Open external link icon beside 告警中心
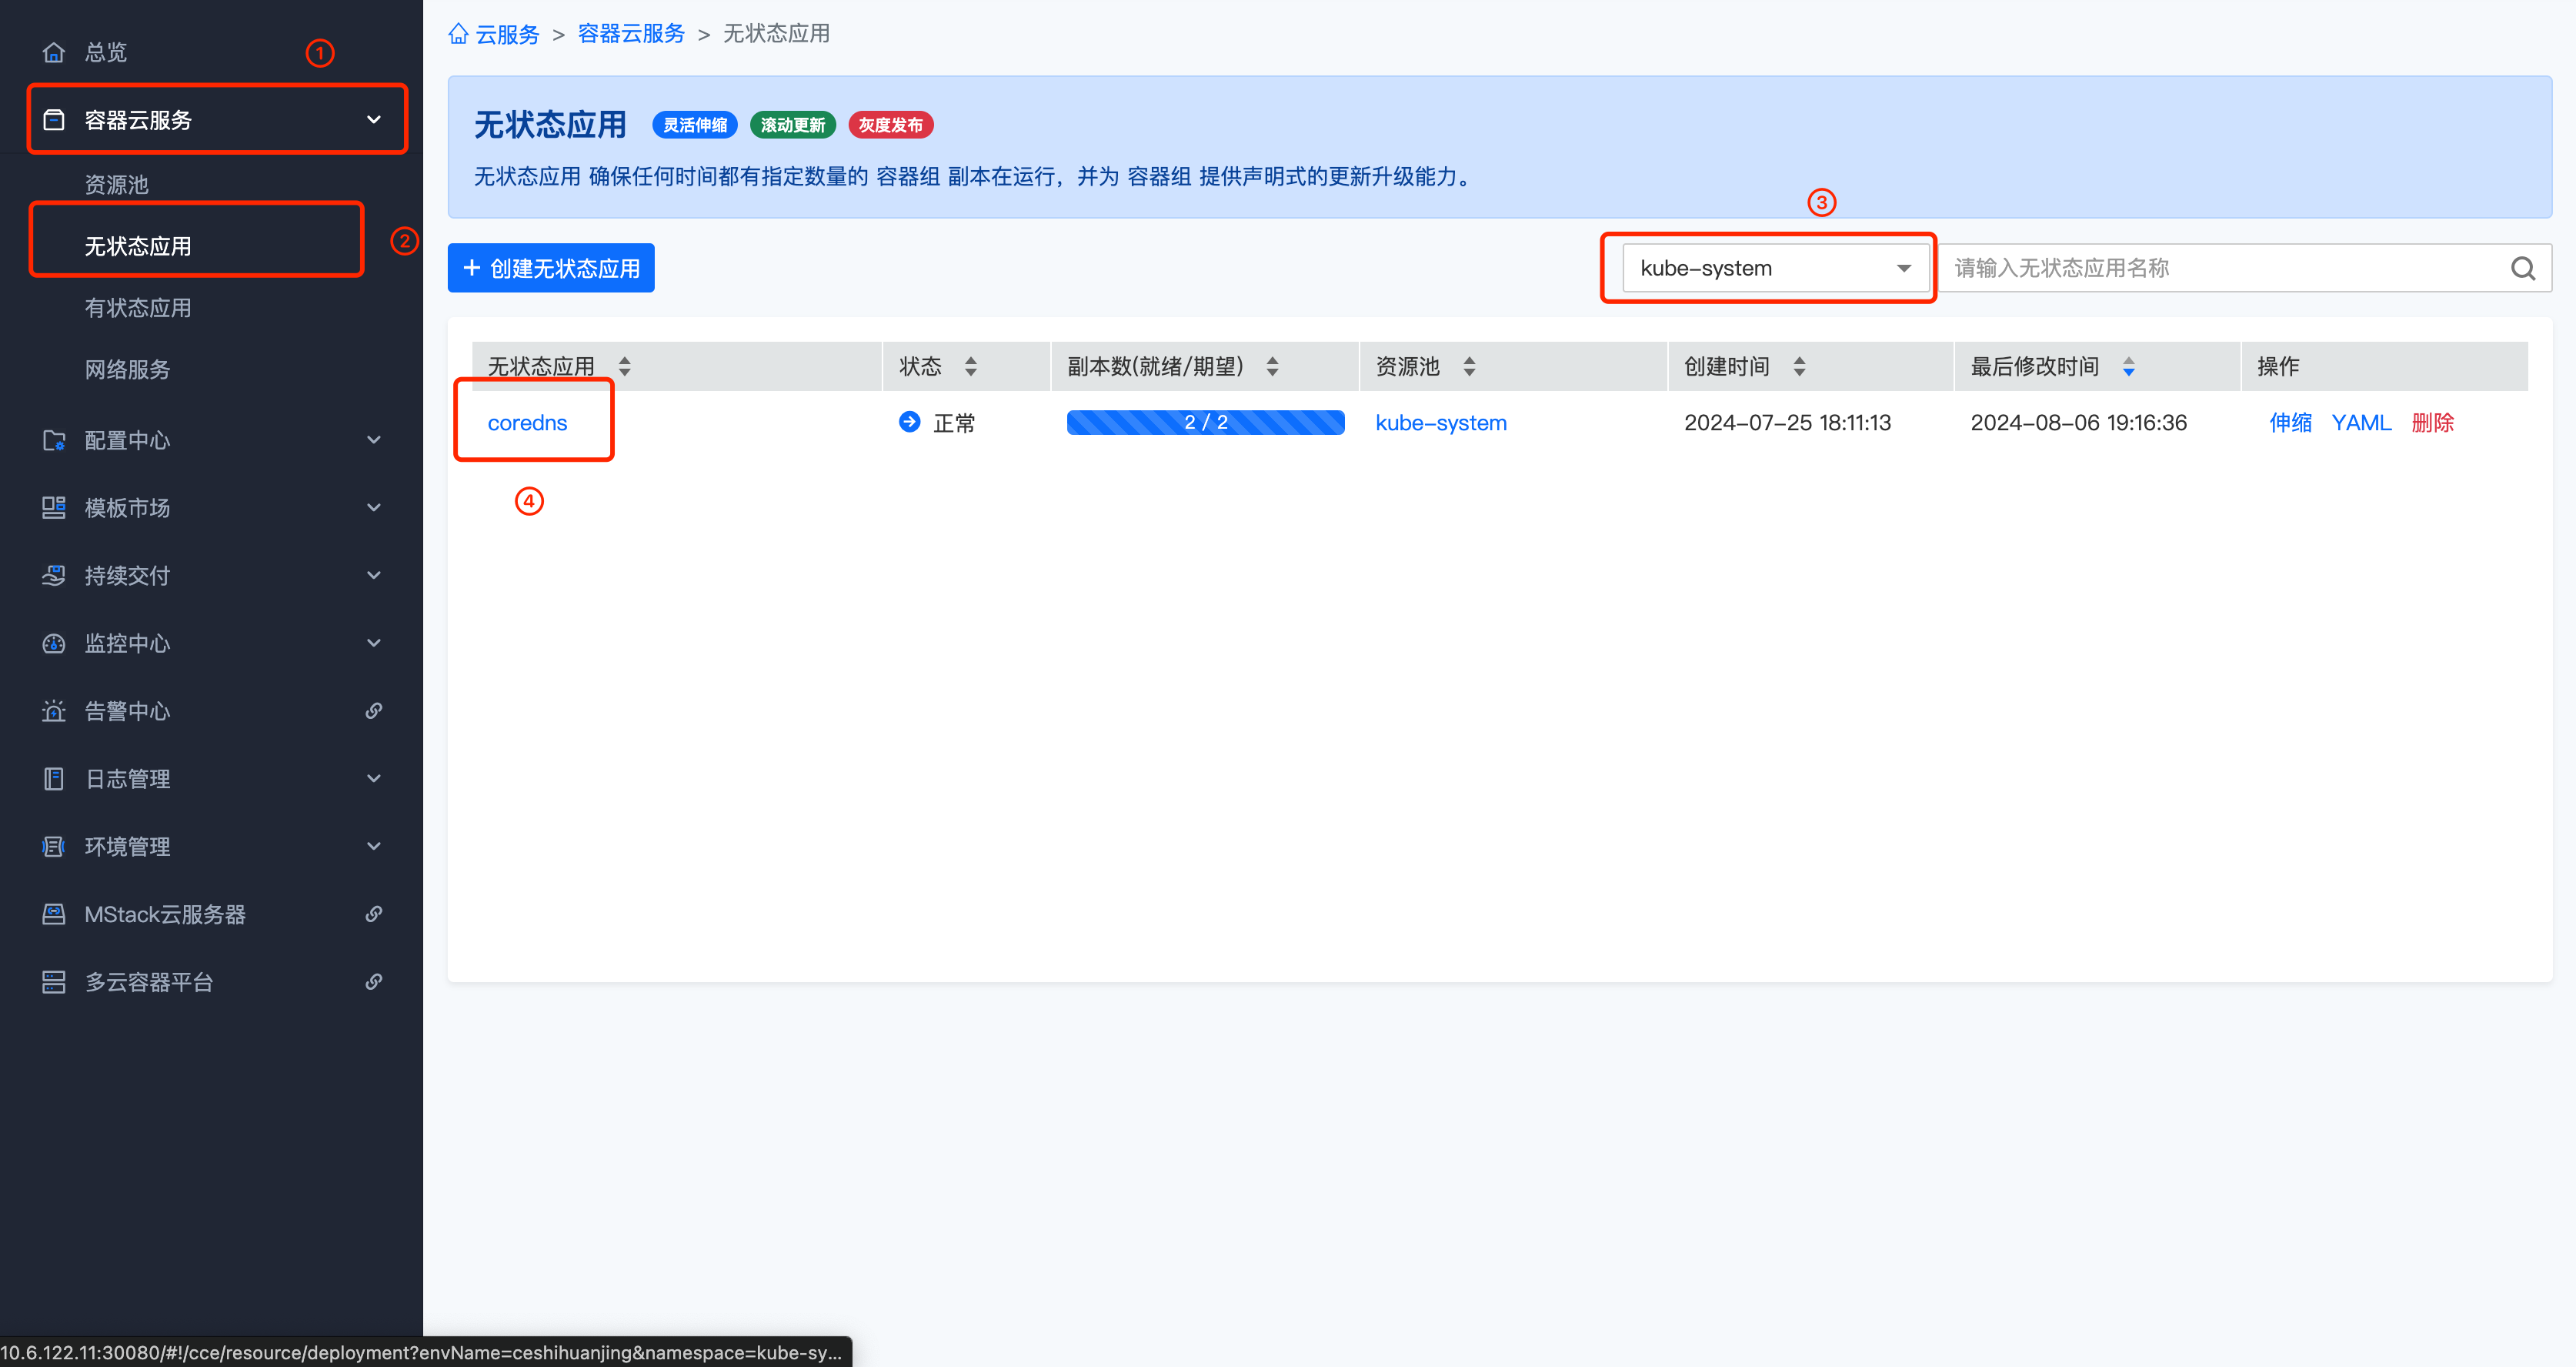Viewport: 2576px width, 1367px height. coord(374,711)
